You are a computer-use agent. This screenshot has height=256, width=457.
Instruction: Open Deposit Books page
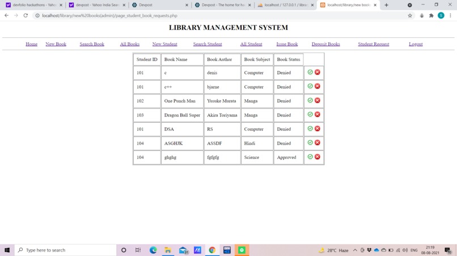[x=325, y=44]
